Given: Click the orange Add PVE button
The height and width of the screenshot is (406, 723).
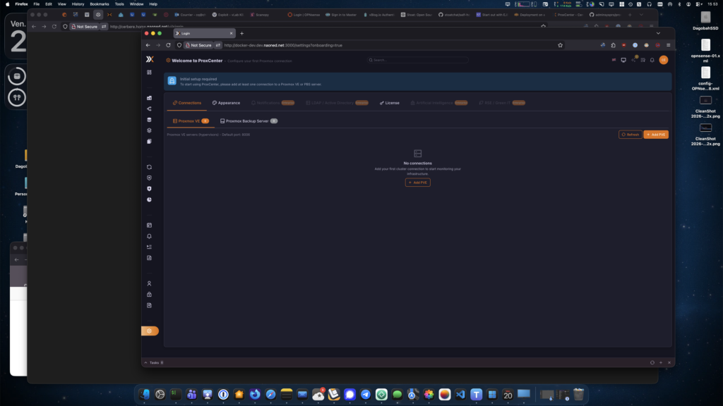Looking at the screenshot, I should click(x=655, y=135).
